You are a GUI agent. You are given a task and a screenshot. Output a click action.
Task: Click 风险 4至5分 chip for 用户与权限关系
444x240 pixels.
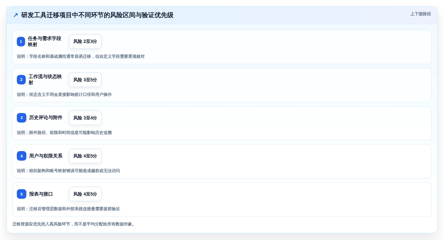85,156
